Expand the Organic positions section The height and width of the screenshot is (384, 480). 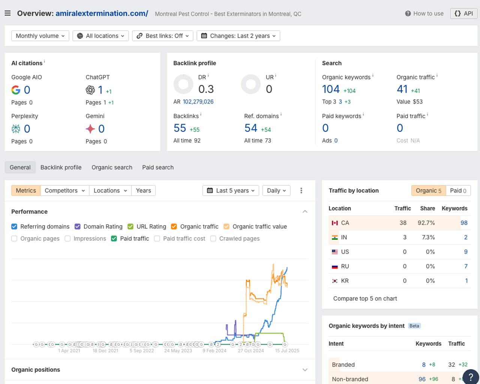pos(305,370)
